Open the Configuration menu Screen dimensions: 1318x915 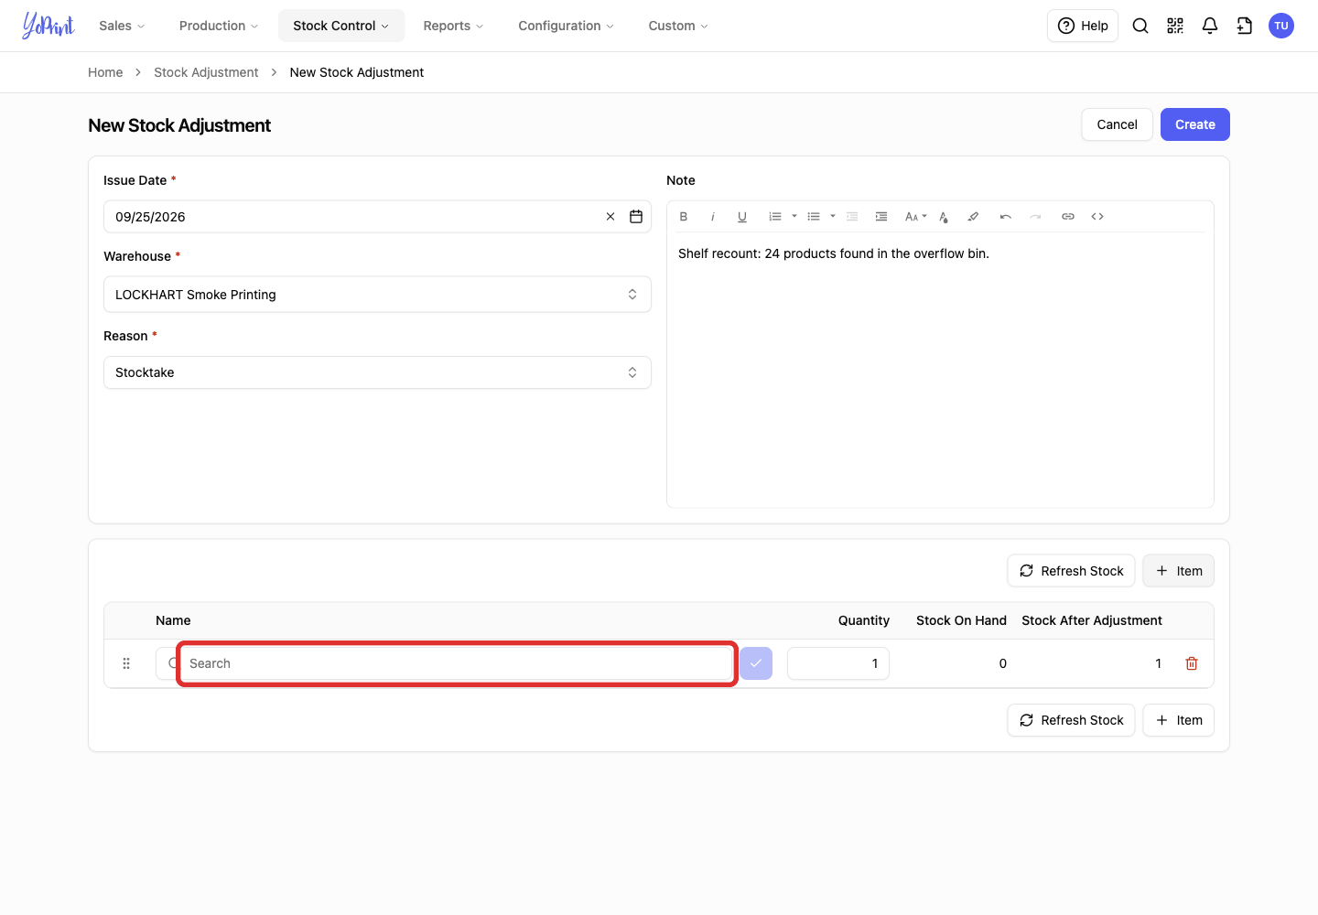[566, 26]
